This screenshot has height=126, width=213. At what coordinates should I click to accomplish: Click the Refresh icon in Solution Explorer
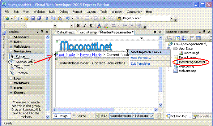(177, 38)
